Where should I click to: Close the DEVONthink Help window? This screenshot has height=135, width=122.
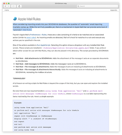click(4, 4)
